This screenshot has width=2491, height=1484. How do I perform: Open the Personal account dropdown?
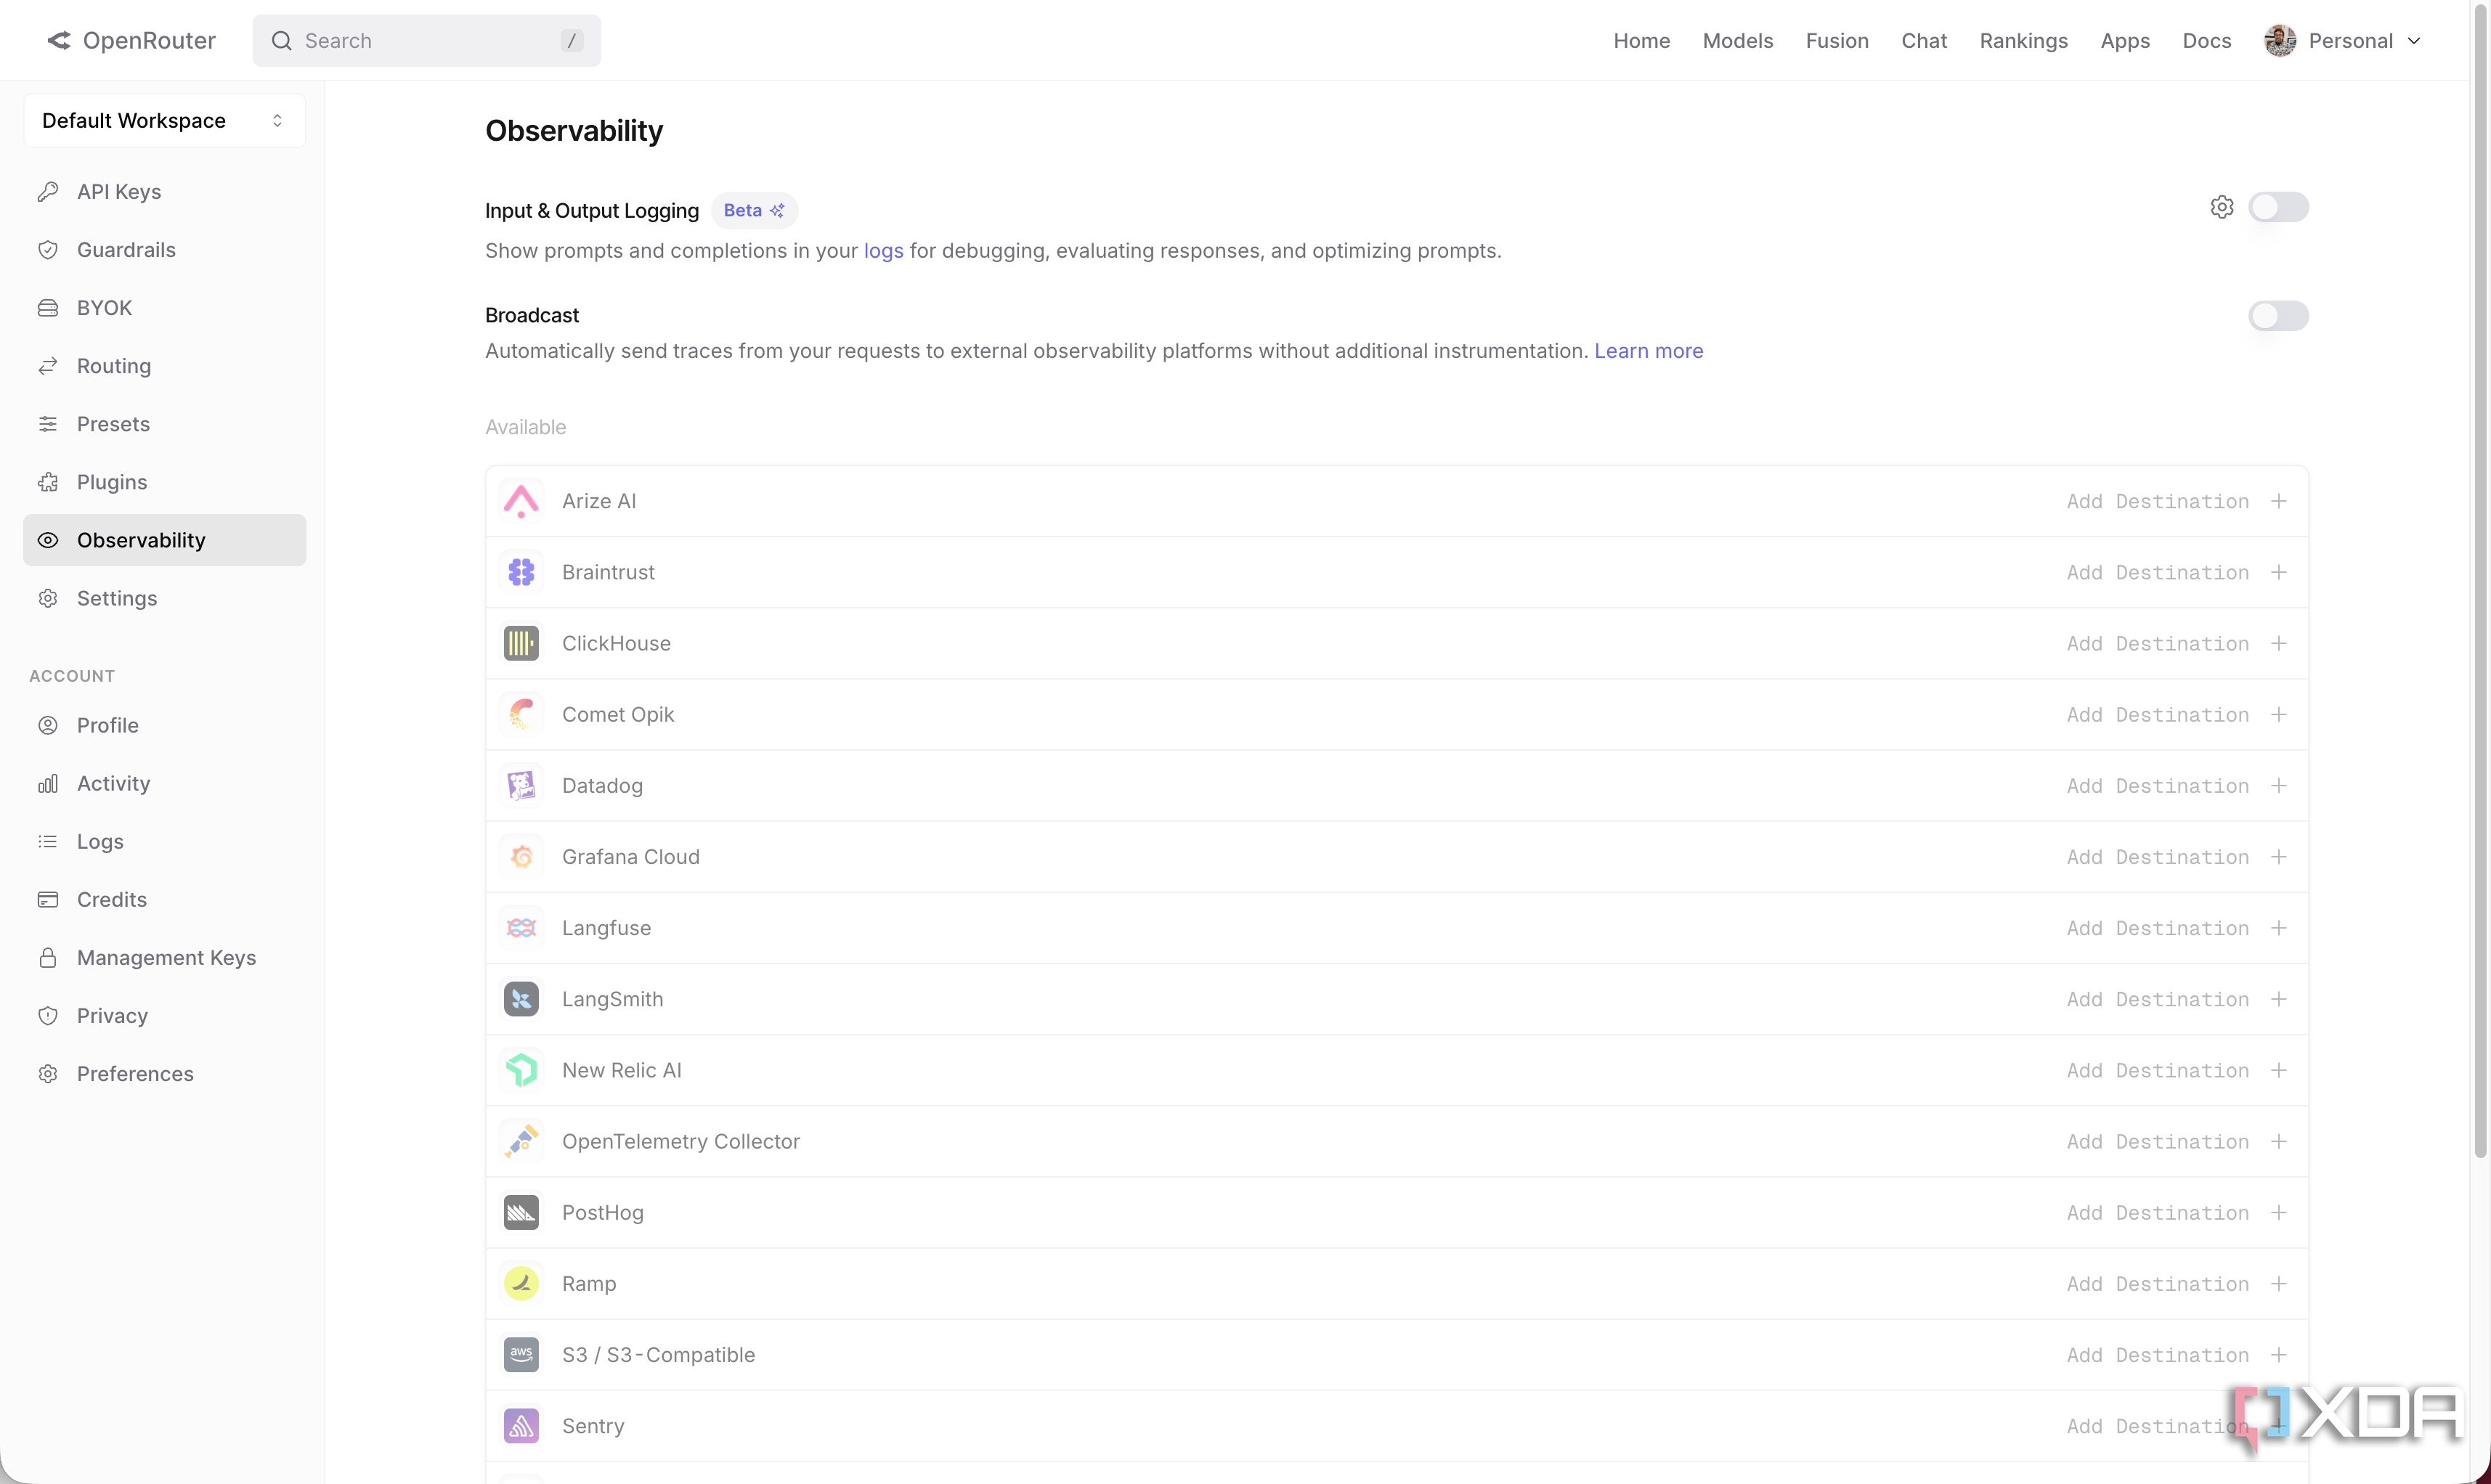click(2343, 41)
